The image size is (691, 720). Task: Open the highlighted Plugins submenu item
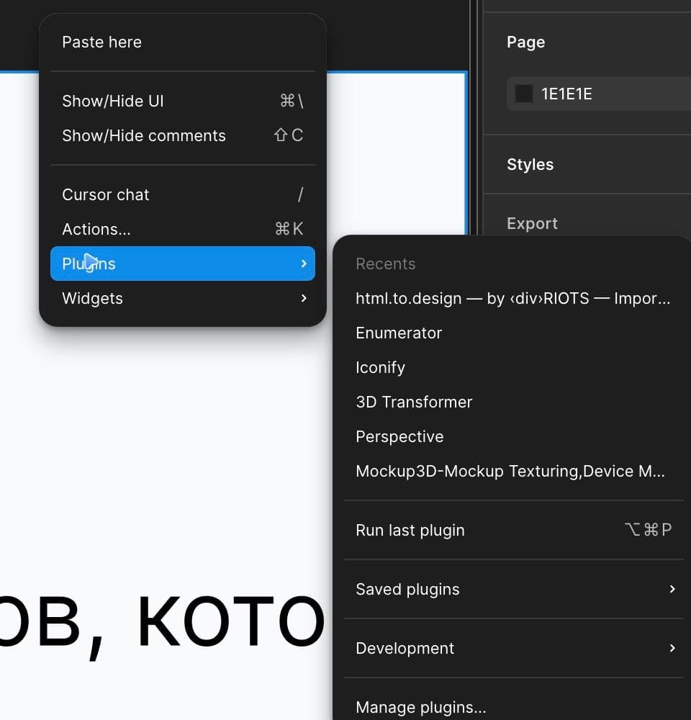coord(182,264)
